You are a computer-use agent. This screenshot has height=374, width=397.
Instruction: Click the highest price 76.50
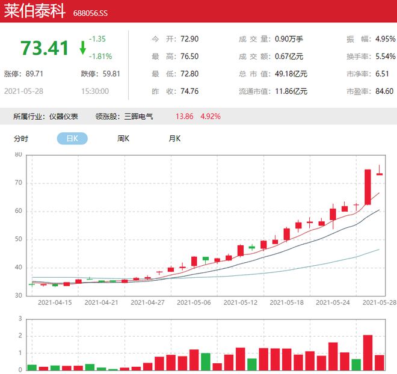click(189, 56)
